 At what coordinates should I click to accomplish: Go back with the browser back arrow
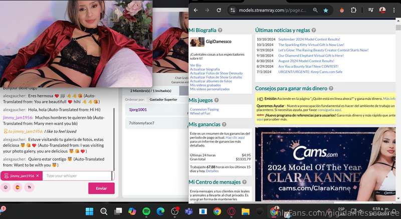[x=195, y=10]
